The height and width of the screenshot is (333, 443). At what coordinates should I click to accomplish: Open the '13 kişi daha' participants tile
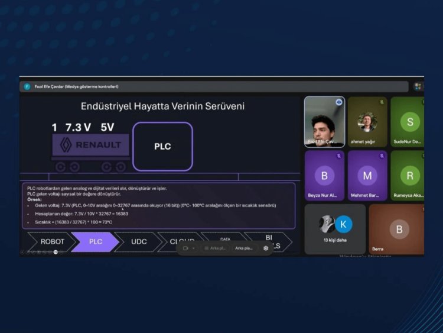335,229
